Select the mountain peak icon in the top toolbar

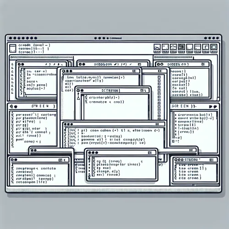tap(173, 47)
